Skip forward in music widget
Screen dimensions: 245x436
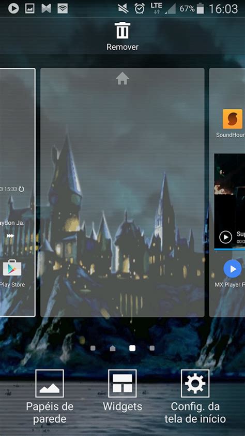10,236
